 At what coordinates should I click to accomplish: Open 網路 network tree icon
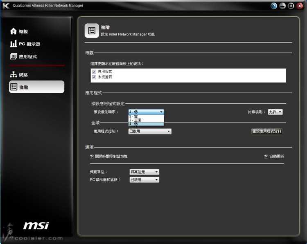(x=14, y=74)
